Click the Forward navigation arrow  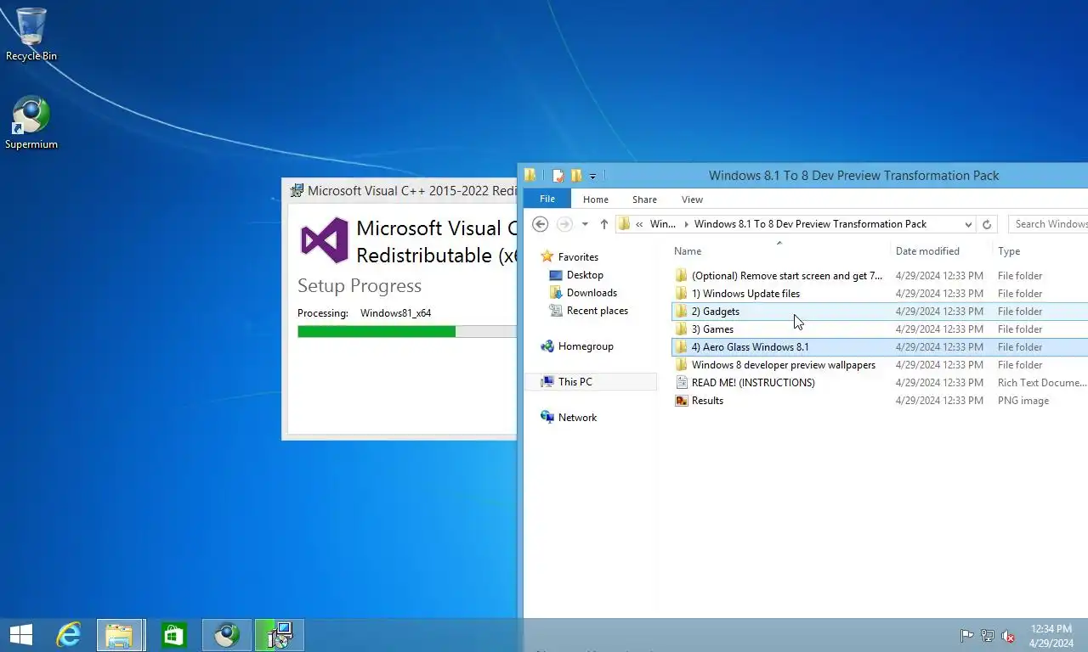(564, 224)
